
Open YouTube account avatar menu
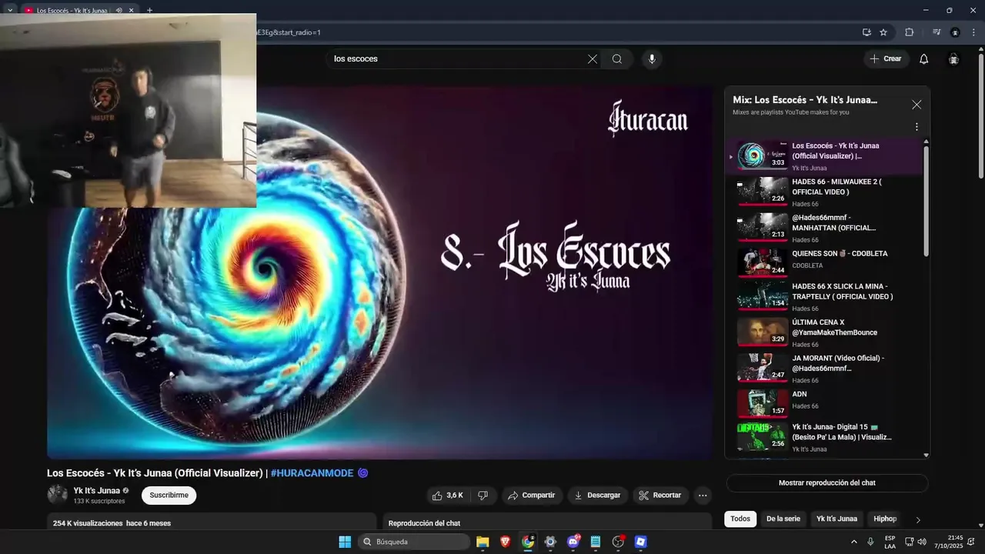pos(953,59)
